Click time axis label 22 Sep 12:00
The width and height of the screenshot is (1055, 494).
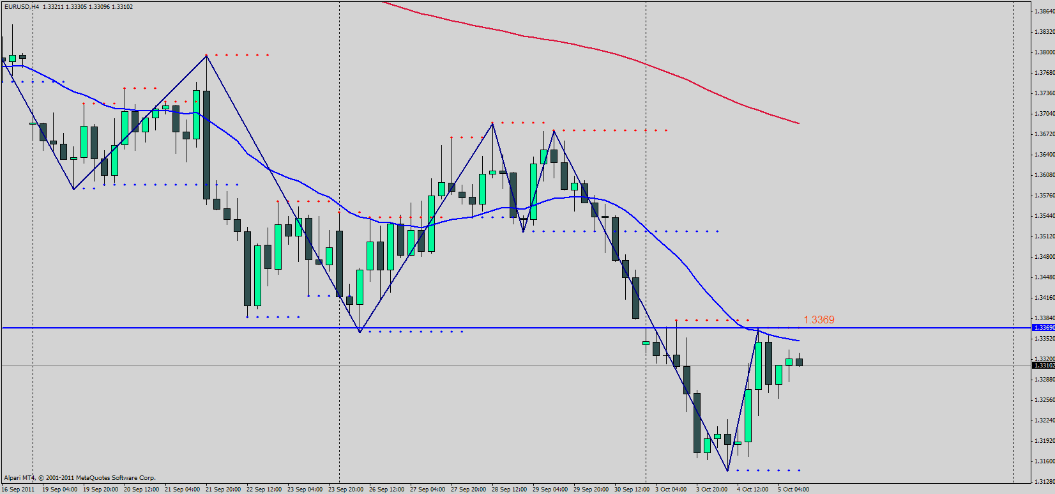pyautogui.click(x=264, y=490)
